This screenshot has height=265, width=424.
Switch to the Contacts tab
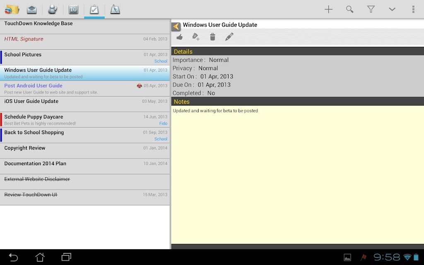tap(53, 10)
